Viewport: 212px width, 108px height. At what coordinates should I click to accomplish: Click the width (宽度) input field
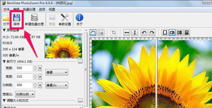tap(24, 68)
